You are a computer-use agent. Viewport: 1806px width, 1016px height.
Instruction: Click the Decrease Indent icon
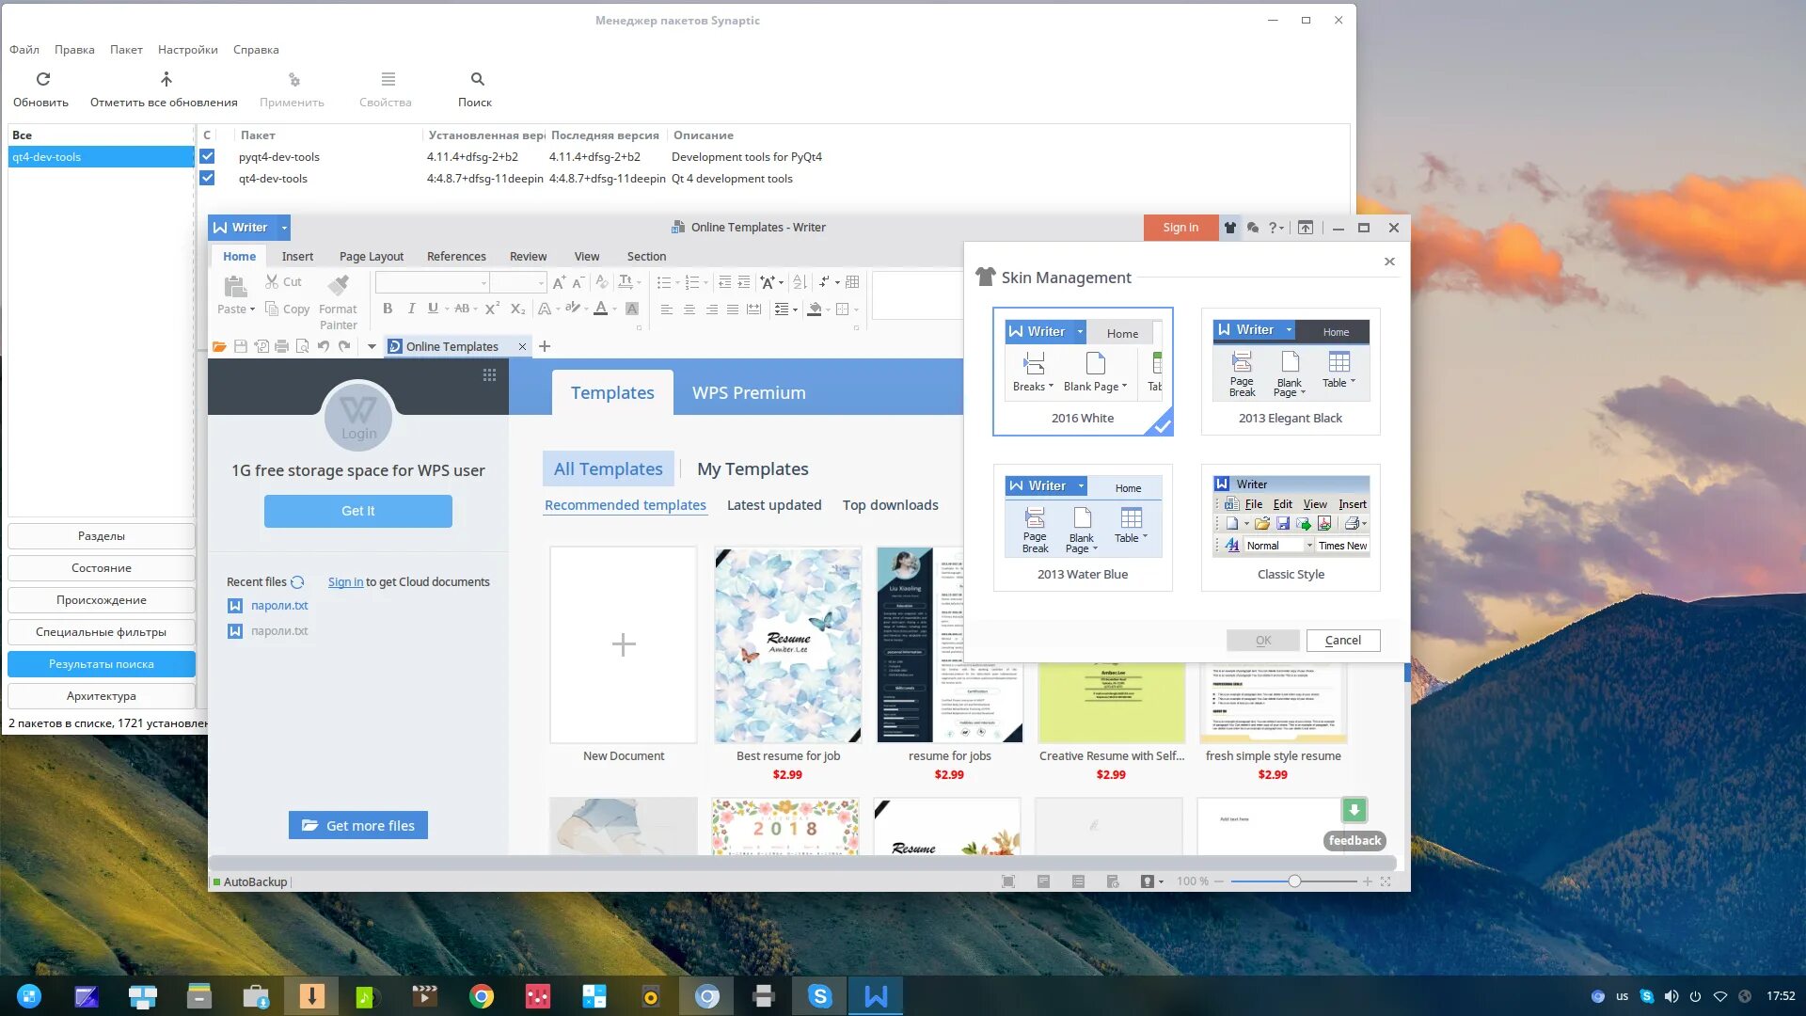pyautogui.click(x=724, y=282)
